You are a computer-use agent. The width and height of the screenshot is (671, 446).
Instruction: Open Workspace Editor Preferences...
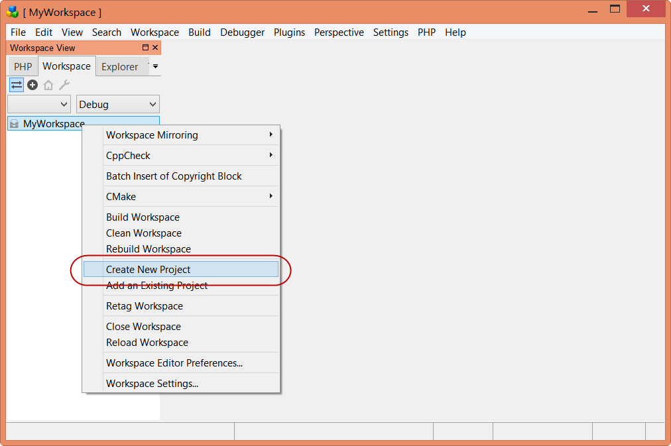pos(182,363)
